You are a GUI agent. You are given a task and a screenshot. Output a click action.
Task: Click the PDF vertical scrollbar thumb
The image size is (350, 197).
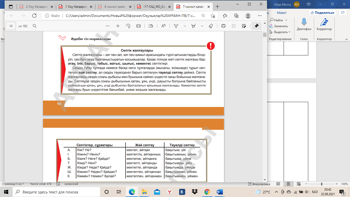[x=265, y=35]
